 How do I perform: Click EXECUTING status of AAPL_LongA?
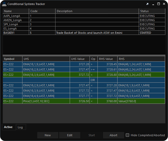point(152,16)
